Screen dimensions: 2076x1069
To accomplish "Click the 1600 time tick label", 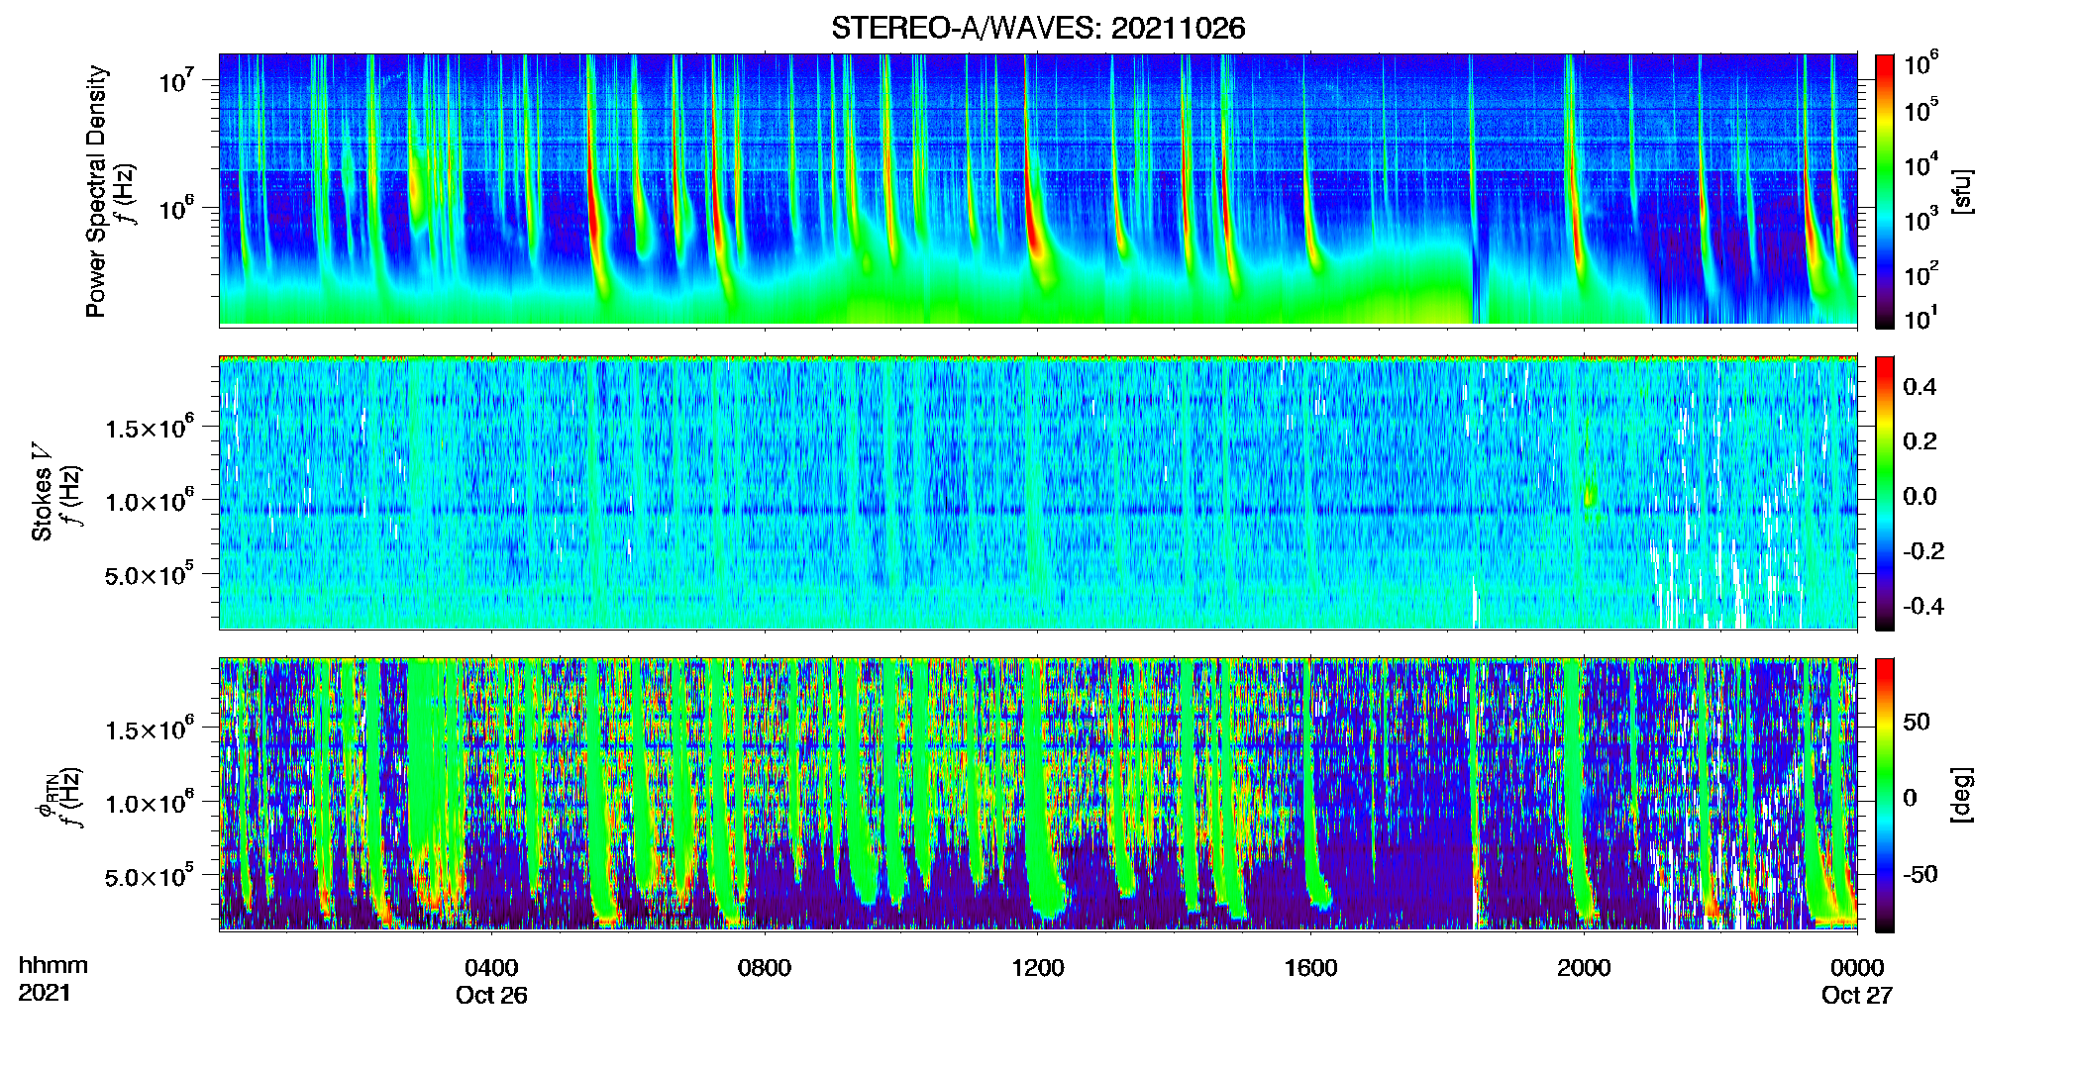I will point(1311,967).
